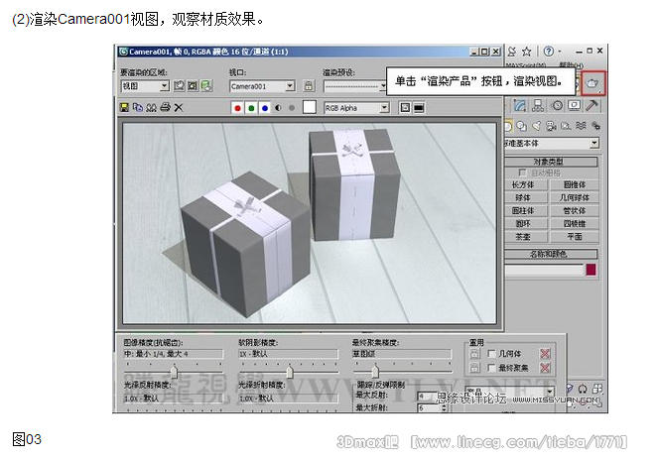Save the rendered image with the disk icon

point(124,107)
